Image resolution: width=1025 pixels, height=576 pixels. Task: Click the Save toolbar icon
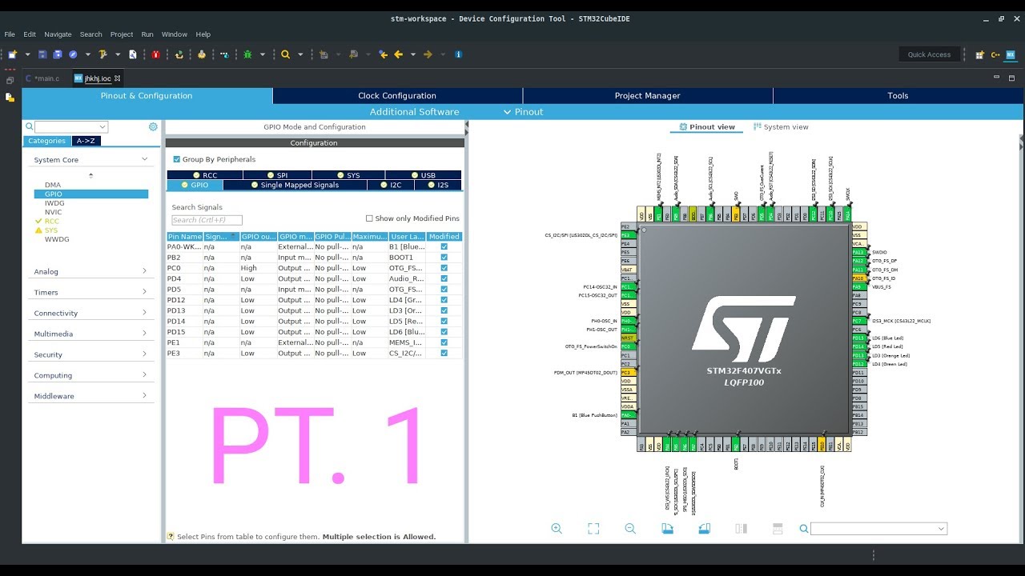coord(42,54)
